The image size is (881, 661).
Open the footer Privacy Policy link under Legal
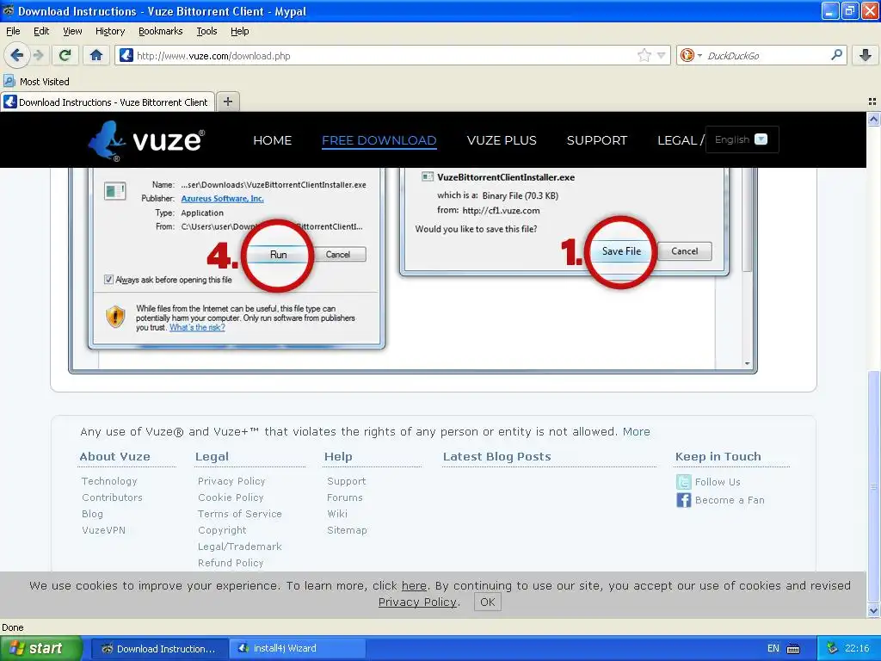pyautogui.click(x=231, y=481)
